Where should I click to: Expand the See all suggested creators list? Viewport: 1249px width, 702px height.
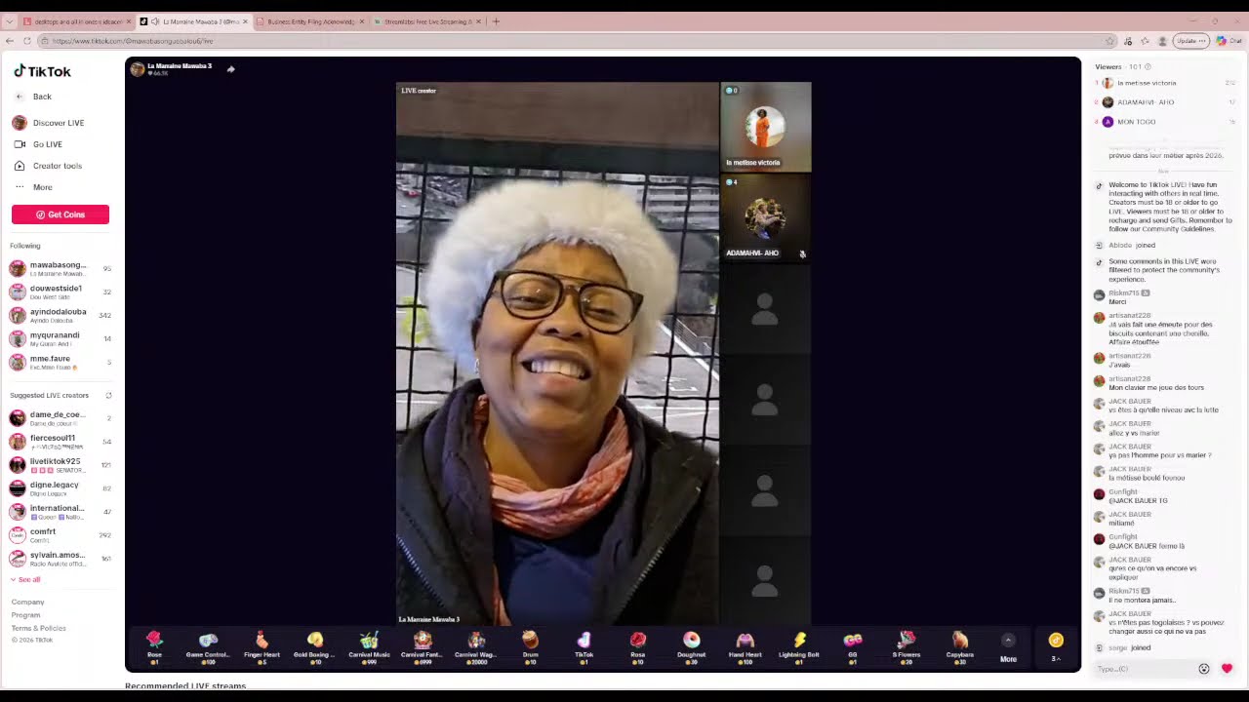25,579
